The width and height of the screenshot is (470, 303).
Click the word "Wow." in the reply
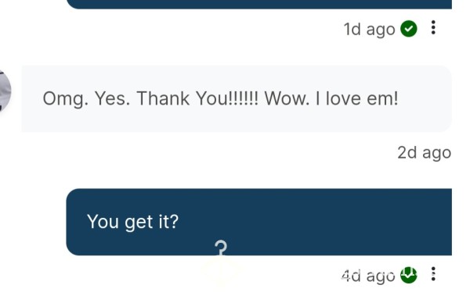(287, 98)
